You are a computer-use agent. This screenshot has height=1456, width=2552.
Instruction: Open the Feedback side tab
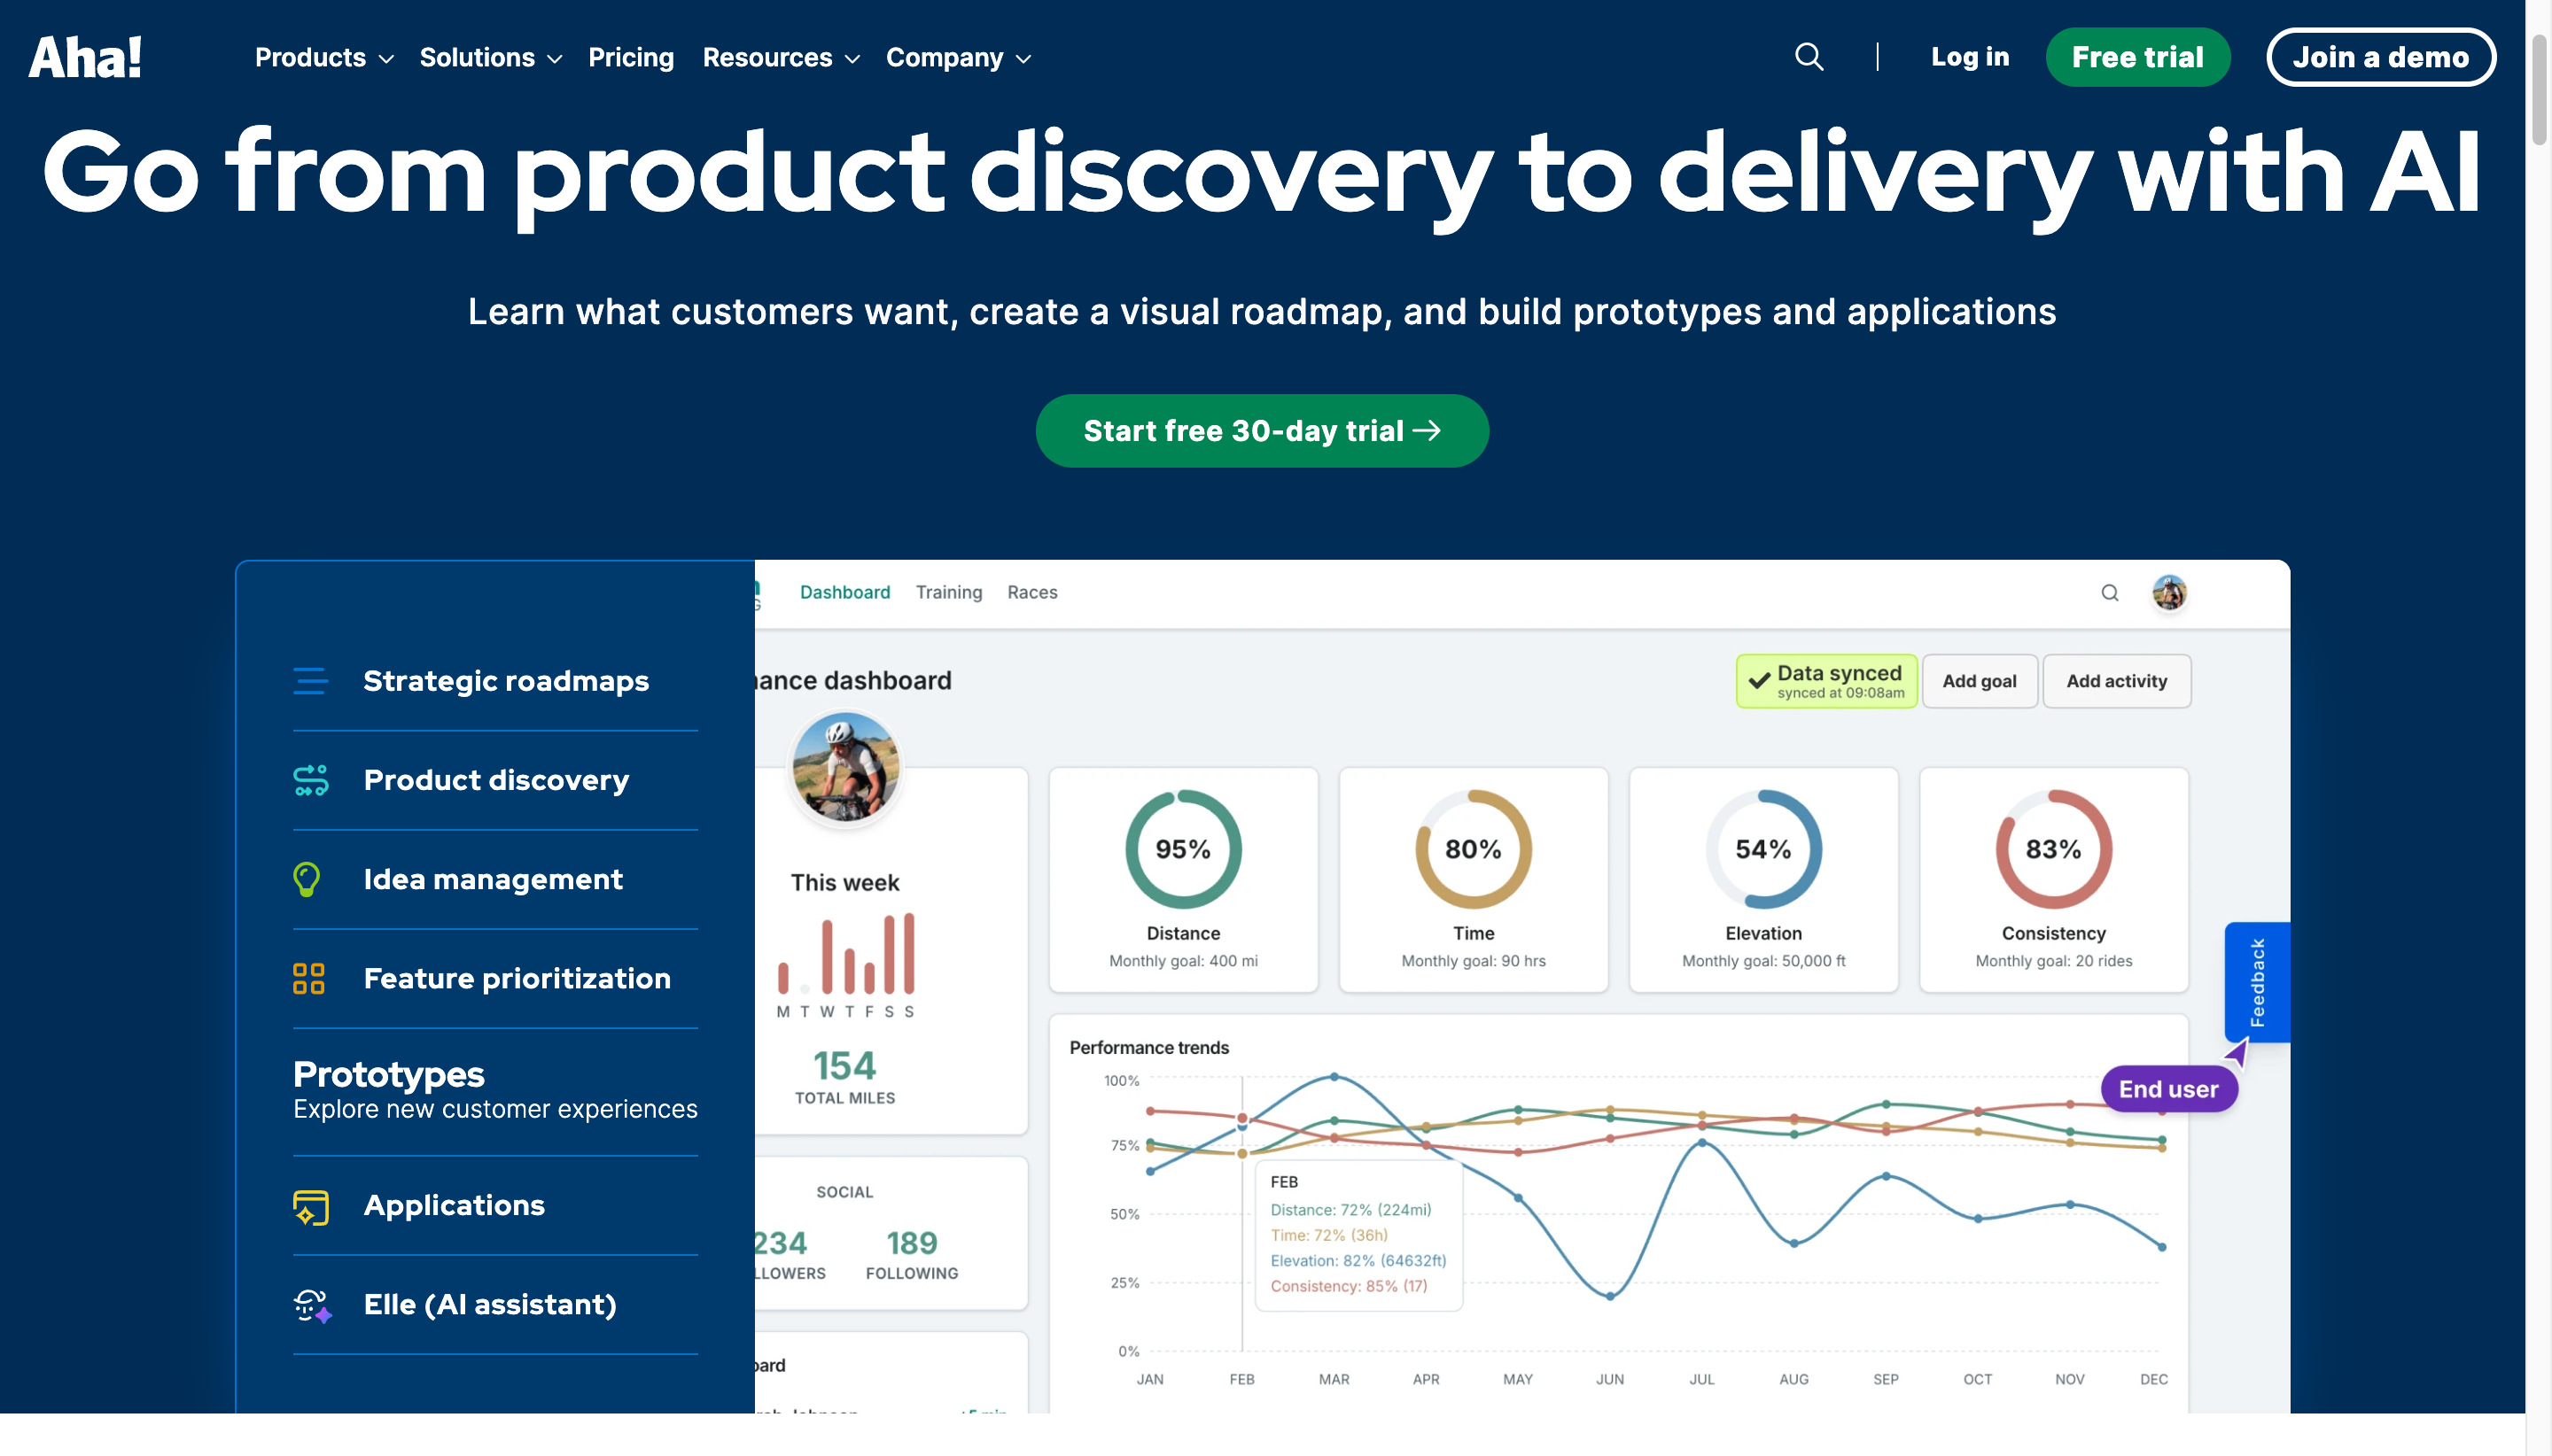click(x=2256, y=982)
